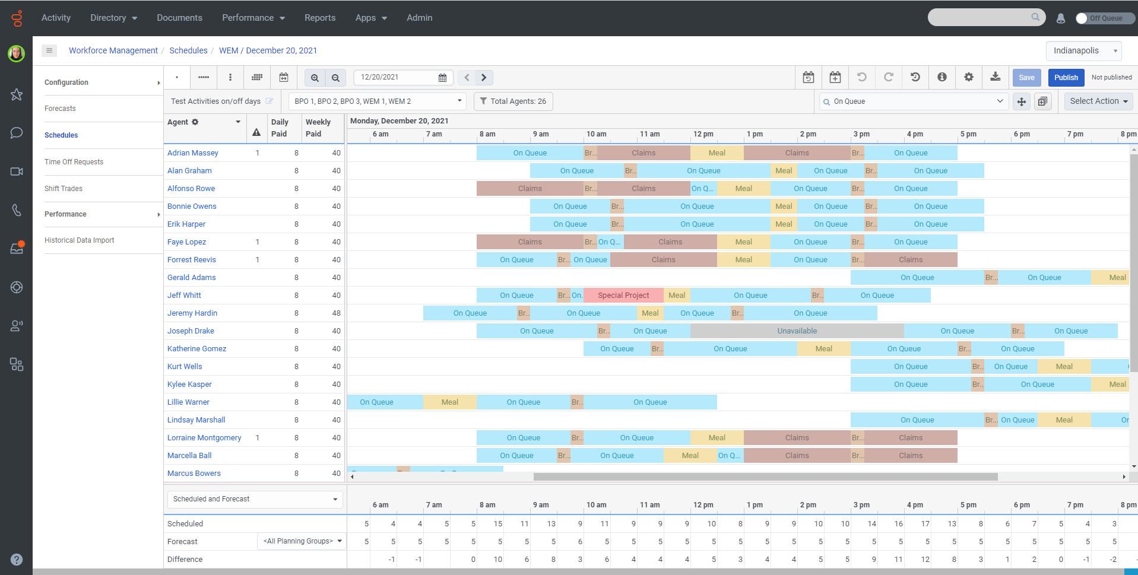Image resolution: width=1138 pixels, height=575 pixels.
Task: Open the Reports menu
Action: (x=320, y=18)
